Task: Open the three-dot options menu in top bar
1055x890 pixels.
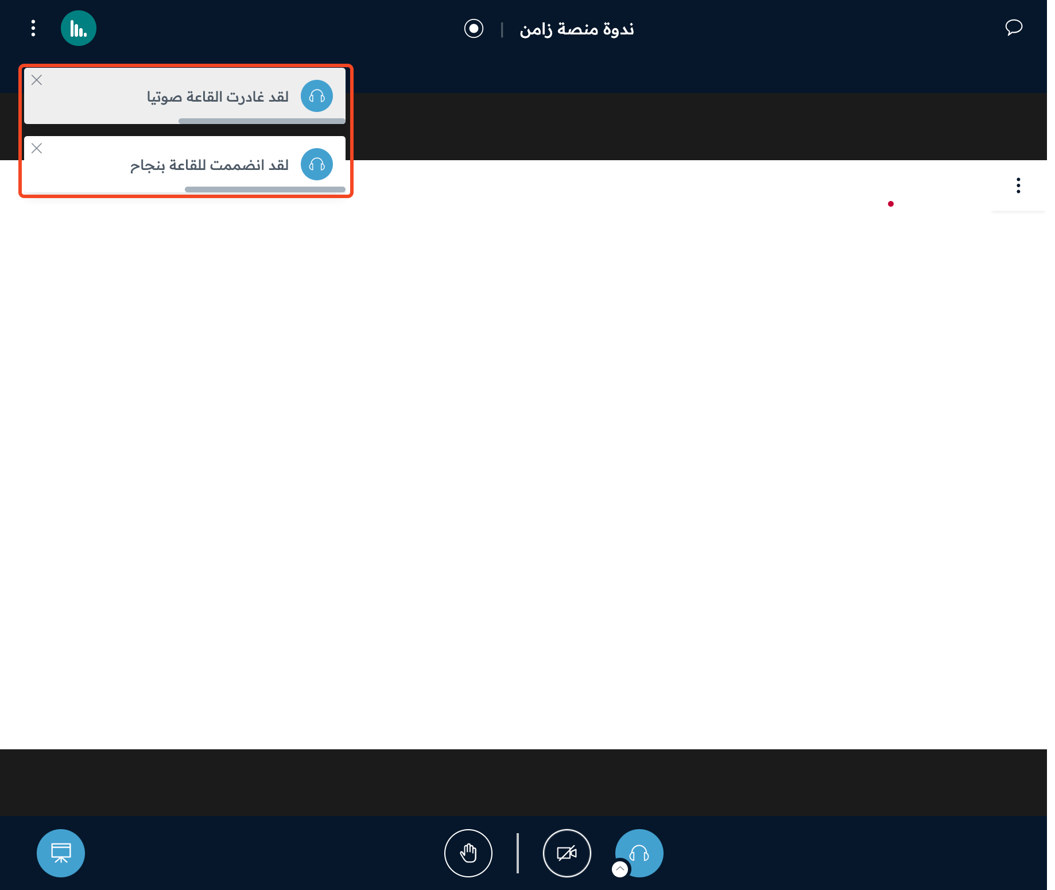Action: (x=33, y=28)
